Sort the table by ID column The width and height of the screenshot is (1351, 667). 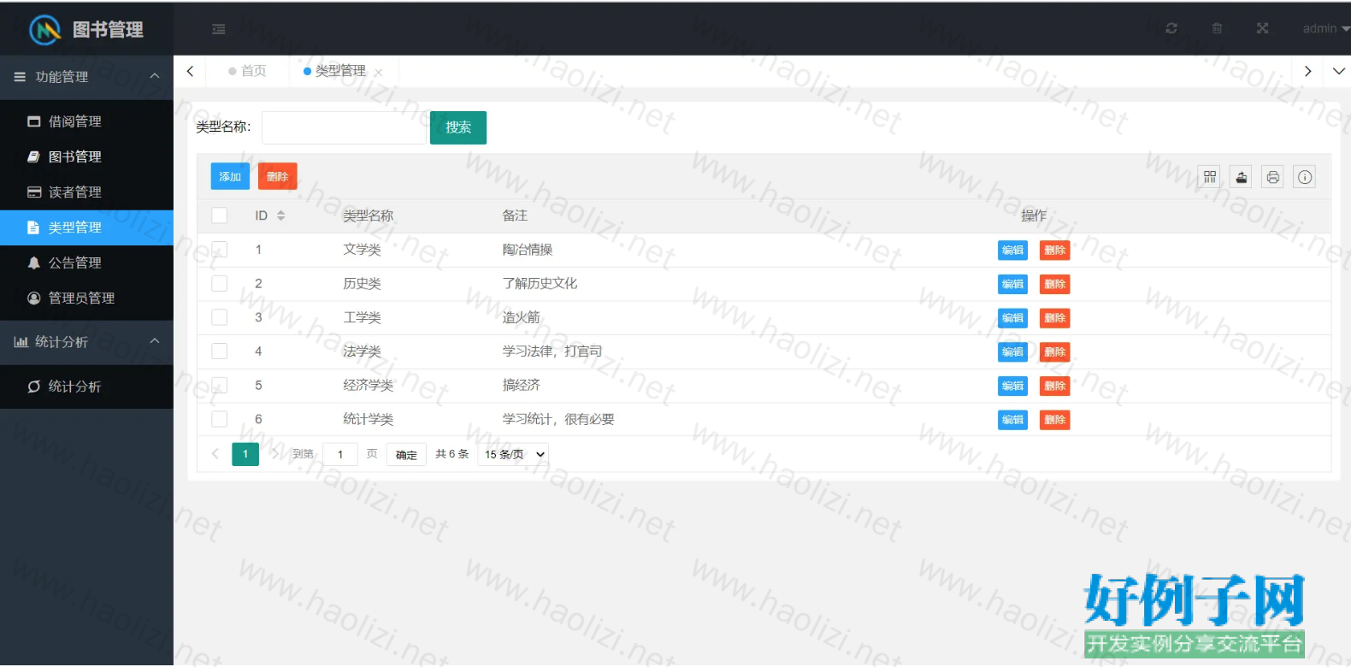coord(280,215)
